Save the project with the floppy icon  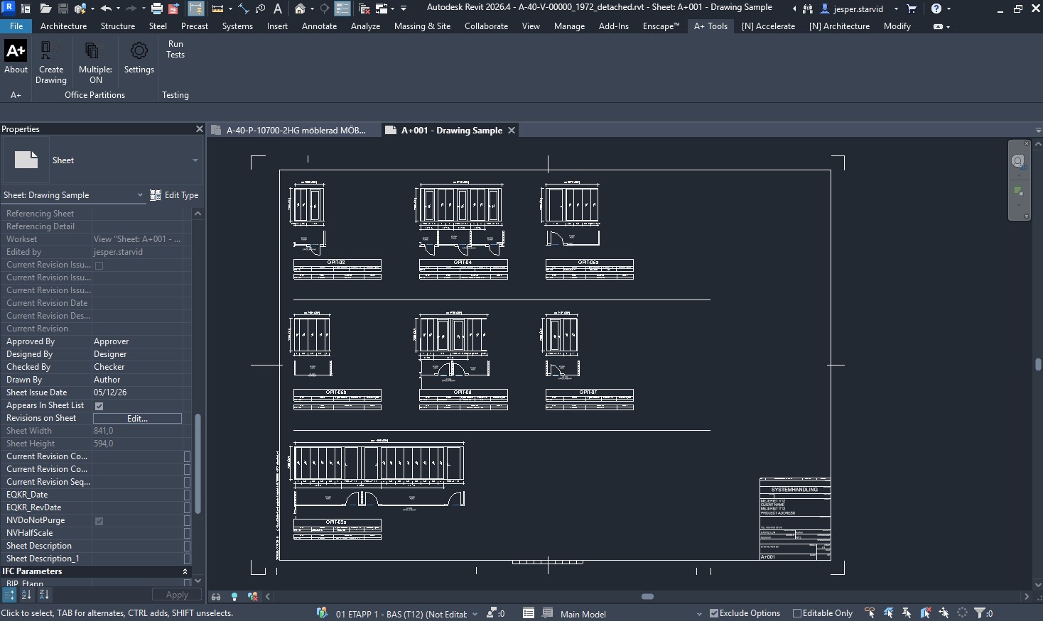click(63, 9)
